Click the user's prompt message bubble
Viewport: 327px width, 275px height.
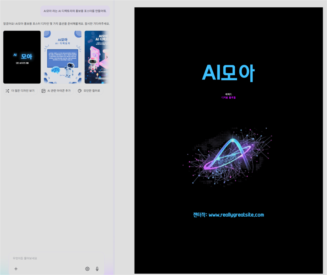pyautogui.click(x=75, y=11)
